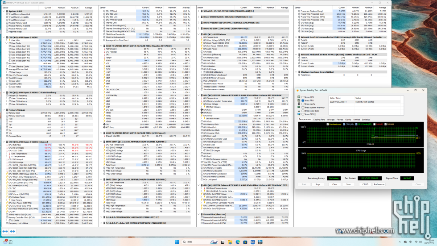Screen dimensions: 437x246
Task: Collapse the GPU [#1]: AMD Radeon group
Action: coord(199,34)
